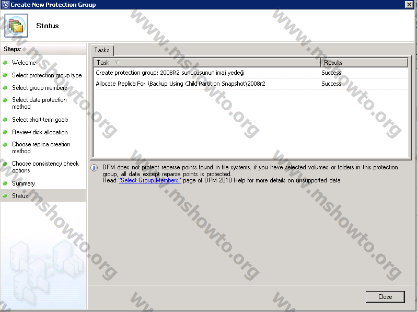
Task: Select the Allocate Replica task row
Action: click(181, 84)
